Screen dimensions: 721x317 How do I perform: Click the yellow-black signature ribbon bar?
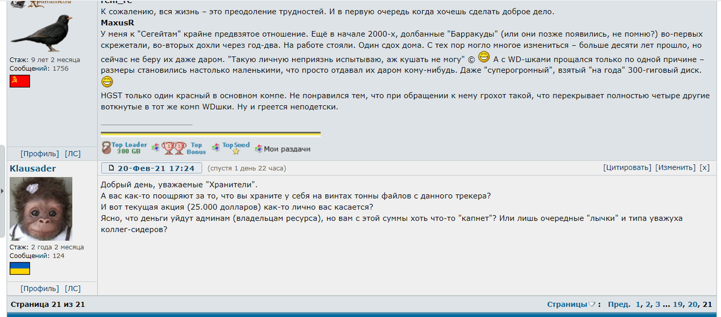click(211, 134)
